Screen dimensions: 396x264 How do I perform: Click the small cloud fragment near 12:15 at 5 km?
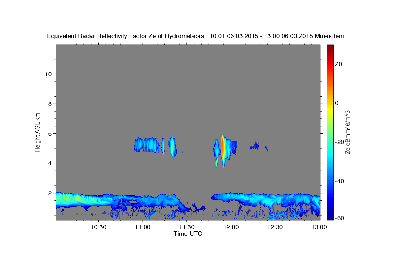pyautogui.click(x=255, y=146)
